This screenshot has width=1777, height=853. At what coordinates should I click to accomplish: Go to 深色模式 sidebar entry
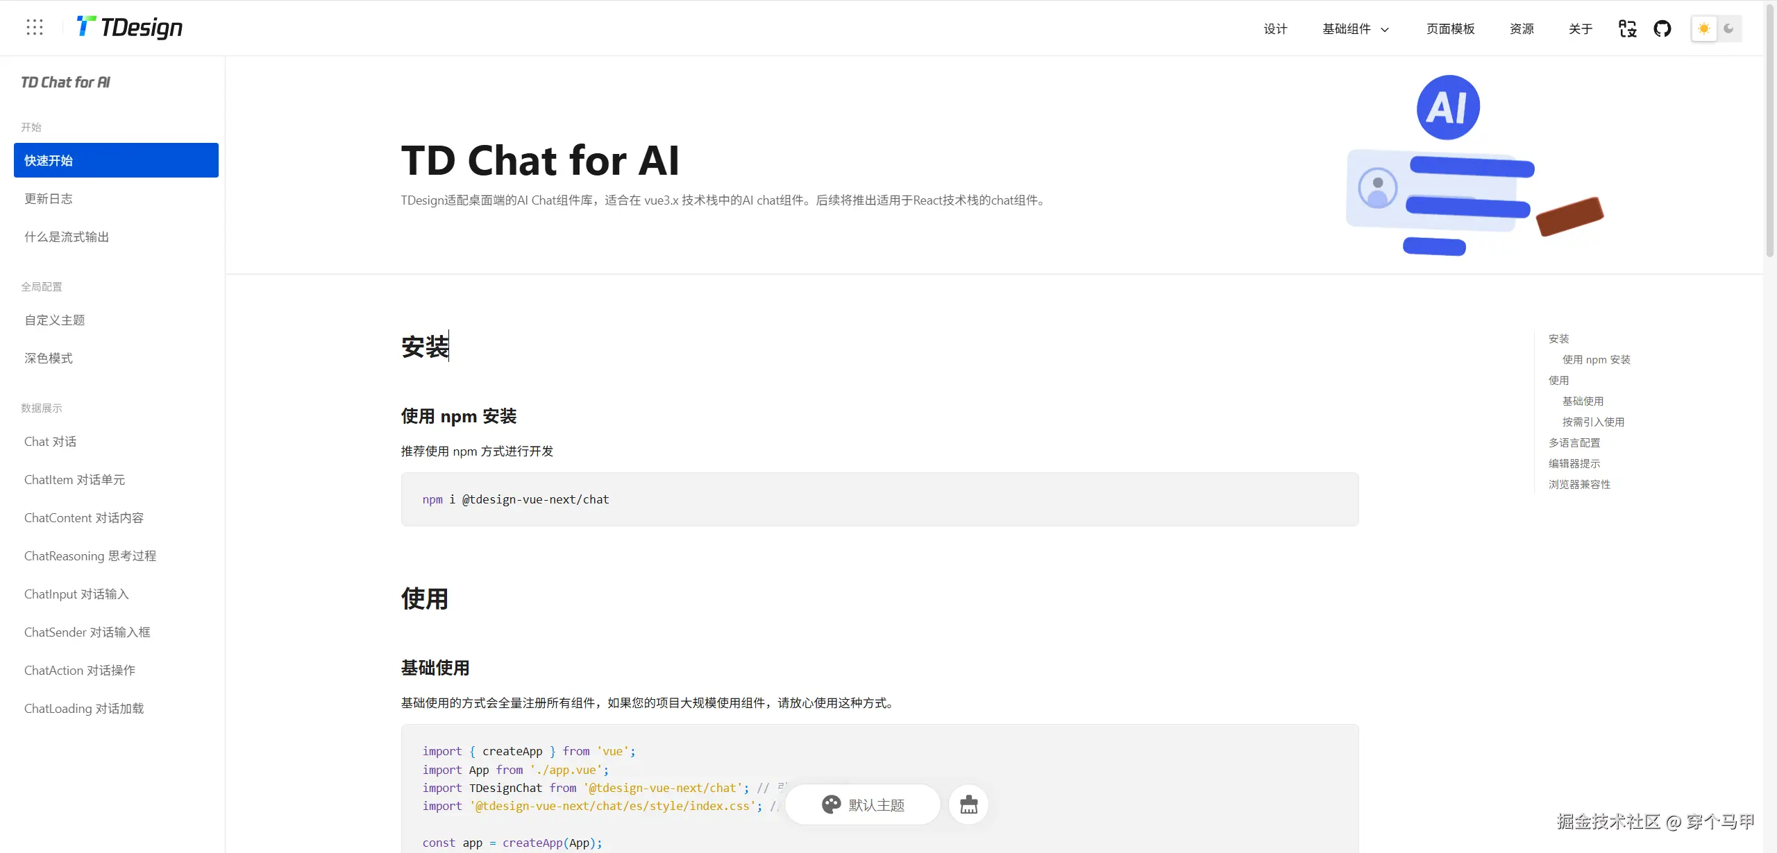point(49,358)
